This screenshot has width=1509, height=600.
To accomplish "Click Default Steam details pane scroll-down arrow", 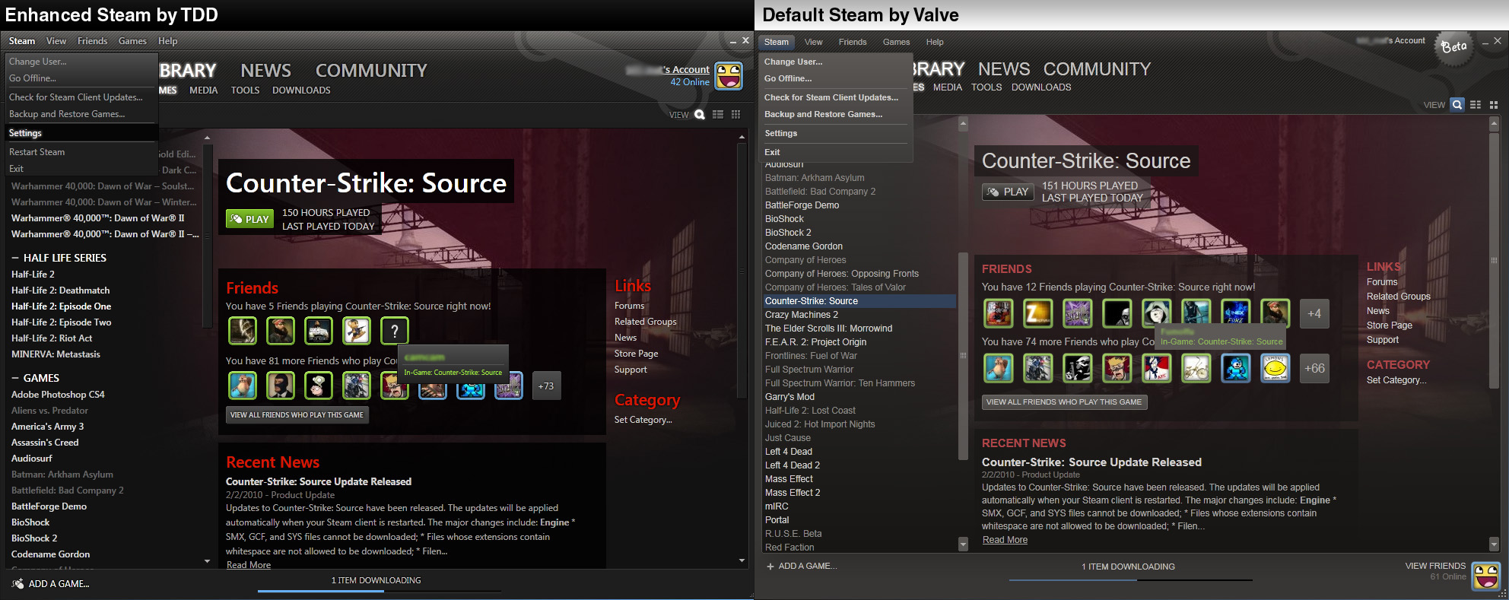I will pyautogui.click(x=1494, y=544).
